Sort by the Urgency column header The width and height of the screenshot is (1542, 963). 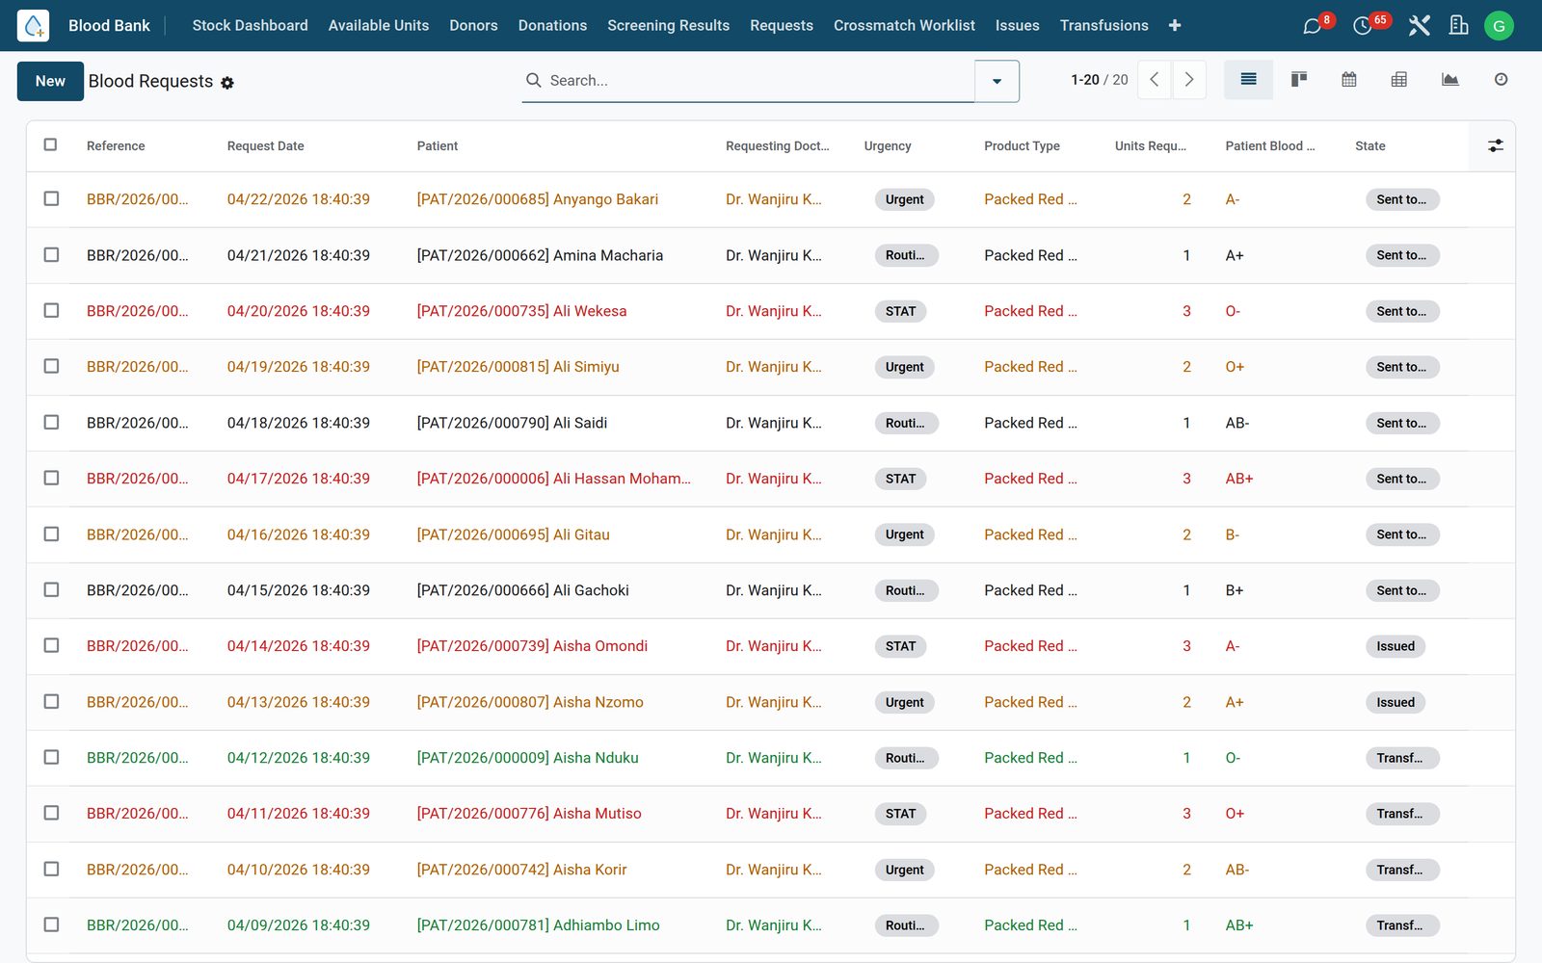888,146
